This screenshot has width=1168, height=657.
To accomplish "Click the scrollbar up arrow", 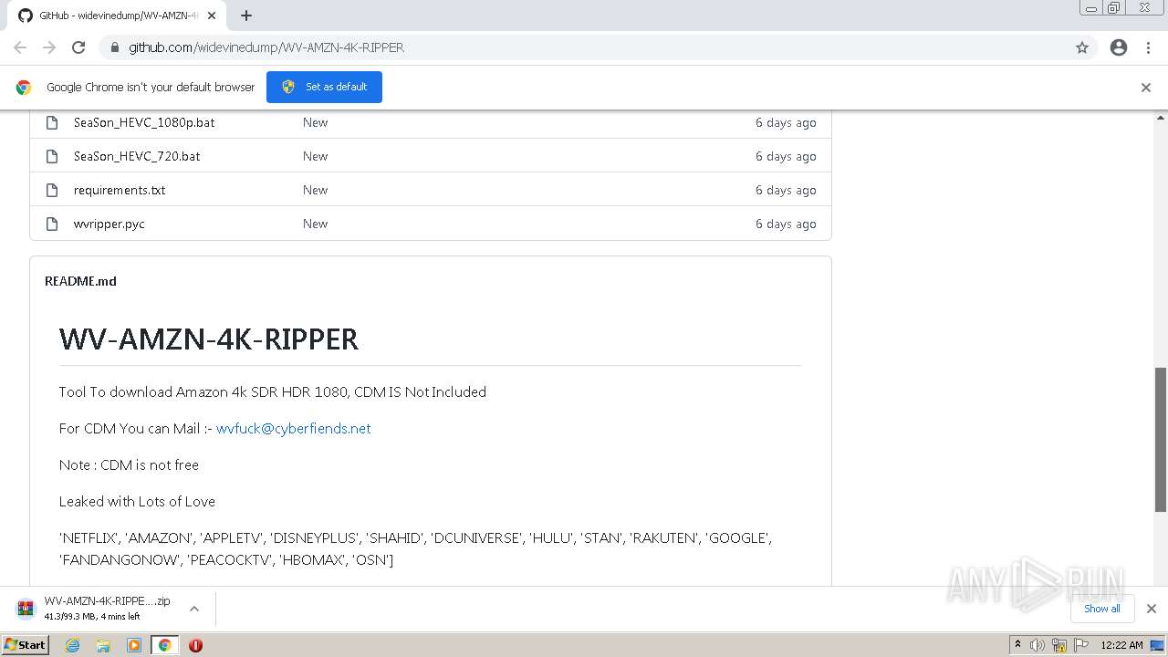I will point(1161,117).
